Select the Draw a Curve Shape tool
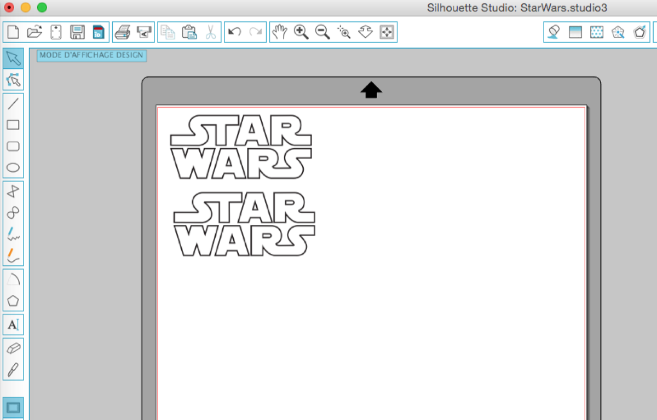 (x=13, y=212)
